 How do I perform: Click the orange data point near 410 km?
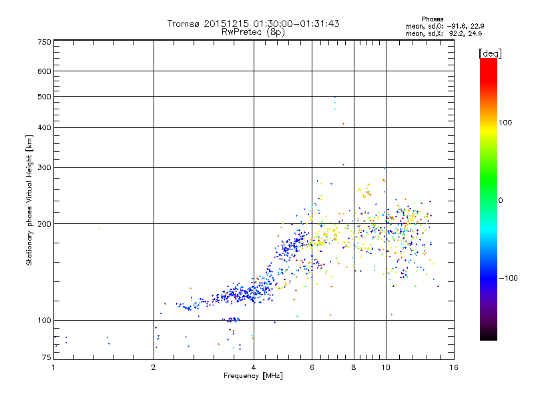(343, 124)
